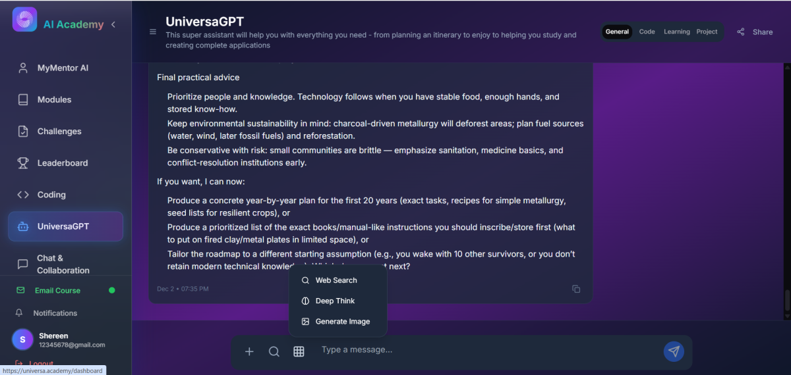791x375 pixels.
Task: Copy the assistant message with copy icon
Action: pos(576,289)
